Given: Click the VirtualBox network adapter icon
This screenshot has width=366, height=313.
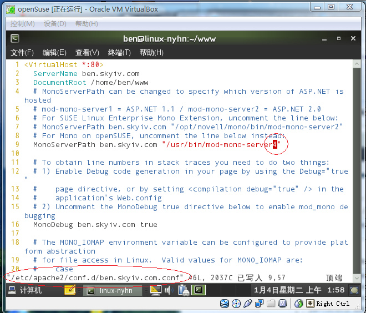Looking at the screenshot, I should pyautogui.click(x=259, y=304).
